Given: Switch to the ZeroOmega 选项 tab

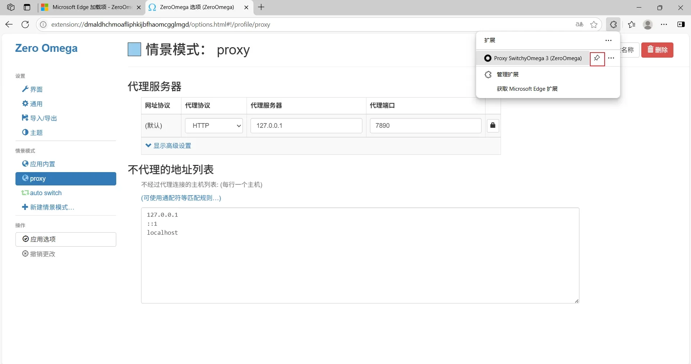Looking at the screenshot, I should point(196,7).
